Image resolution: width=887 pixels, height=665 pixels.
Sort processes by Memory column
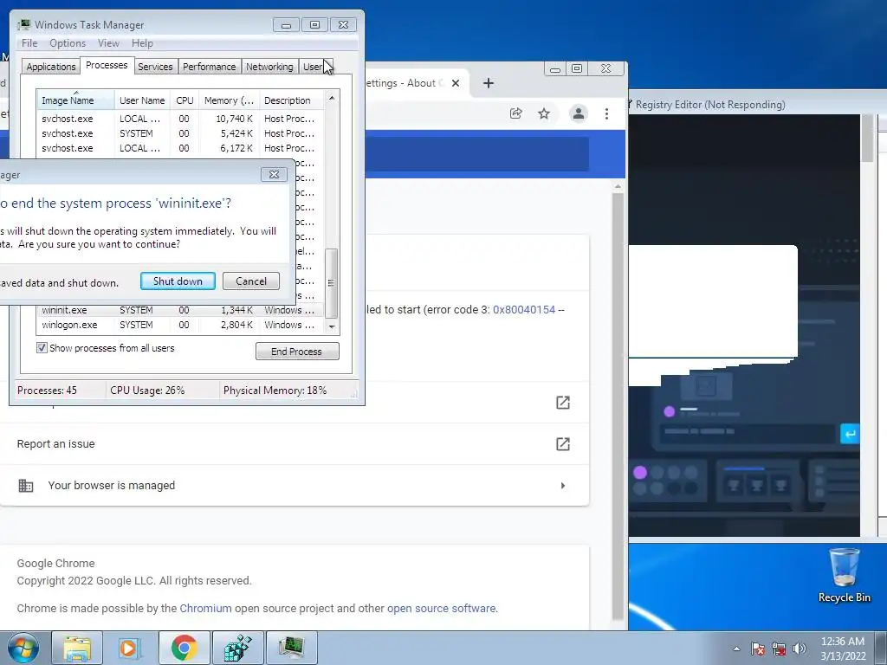(x=229, y=100)
